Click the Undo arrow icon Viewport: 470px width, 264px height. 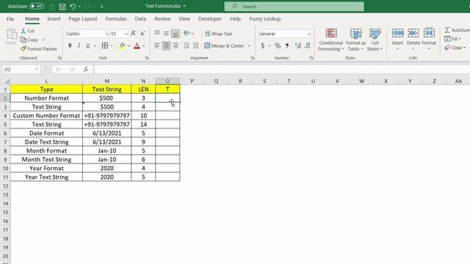click(x=73, y=7)
